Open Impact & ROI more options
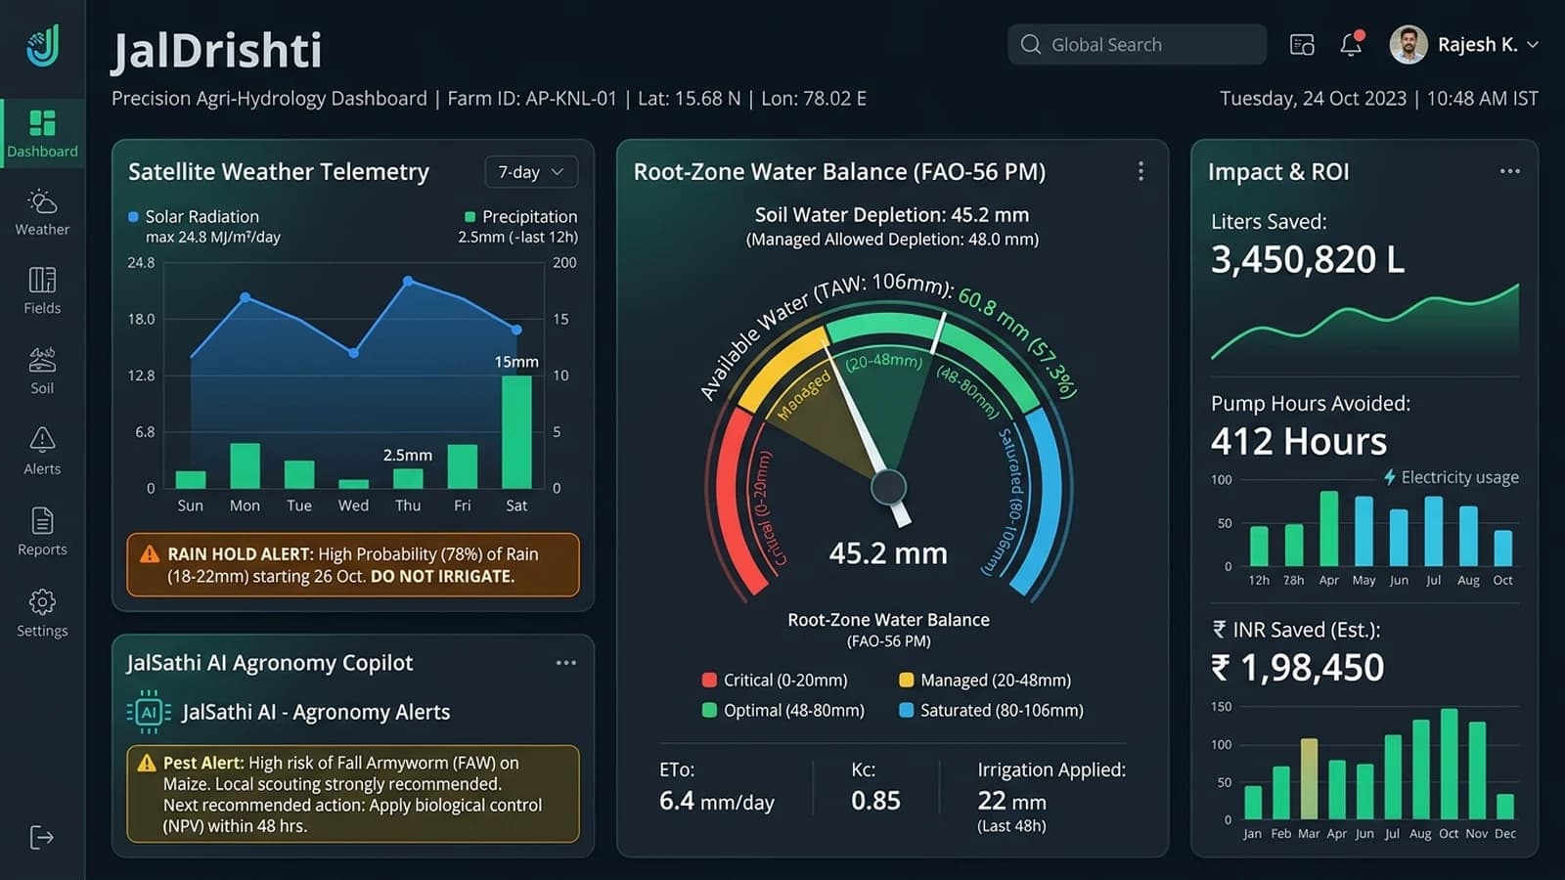Image resolution: width=1565 pixels, height=880 pixels. (1510, 171)
